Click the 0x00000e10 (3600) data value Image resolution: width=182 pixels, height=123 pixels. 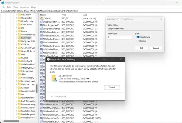[x=92, y=118]
